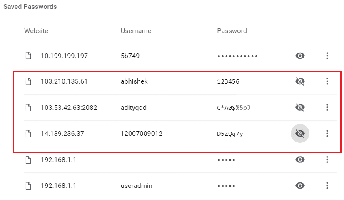Hide password for 14.139.236.37
The image size is (344, 200).
[300, 134]
